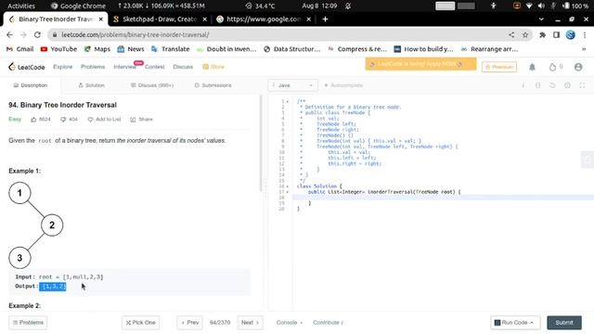The image size is (594, 334).
Task: Open Run Code options arrow
Action: click(532, 323)
